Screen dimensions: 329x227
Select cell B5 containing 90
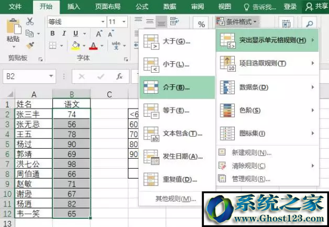[x=72, y=144]
